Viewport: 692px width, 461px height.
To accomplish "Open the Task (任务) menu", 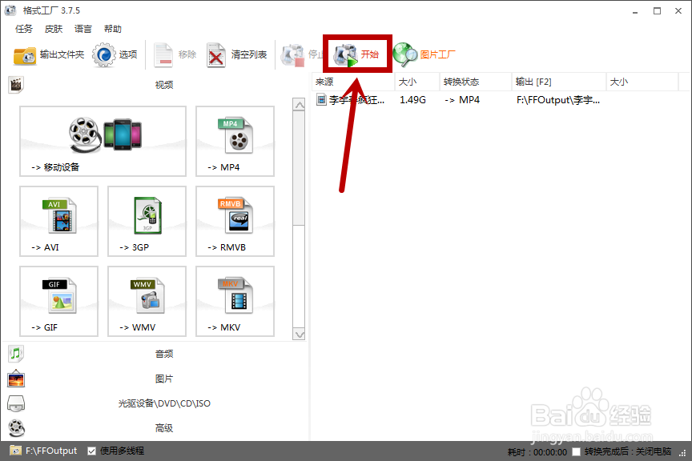I will (24, 29).
